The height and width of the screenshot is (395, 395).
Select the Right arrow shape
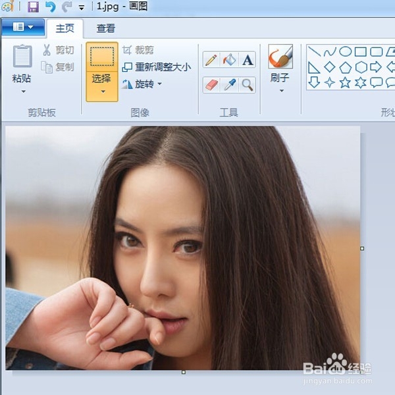(376, 67)
